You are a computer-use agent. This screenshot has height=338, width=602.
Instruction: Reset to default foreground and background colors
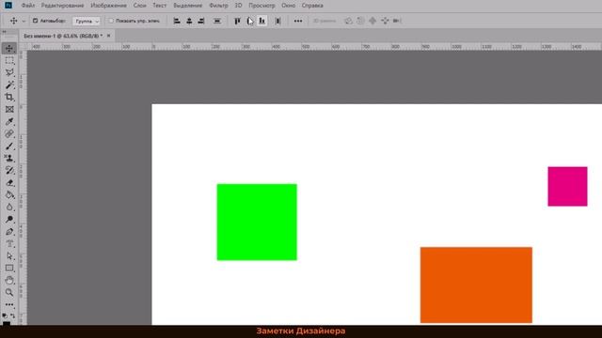(x=5, y=315)
